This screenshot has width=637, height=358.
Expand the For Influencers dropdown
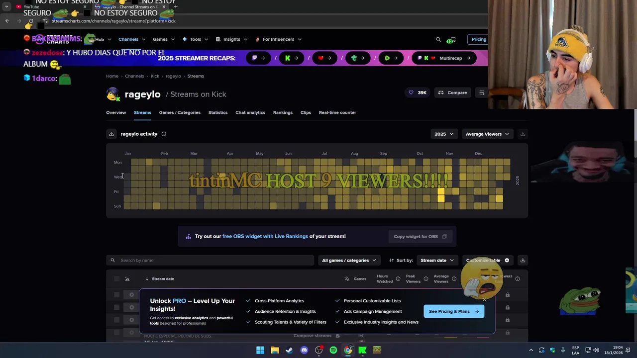[x=278, y=39]
